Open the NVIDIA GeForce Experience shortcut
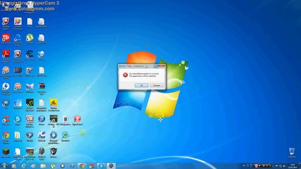The width and height of the screenshot is (301, 169). [30, 105]
